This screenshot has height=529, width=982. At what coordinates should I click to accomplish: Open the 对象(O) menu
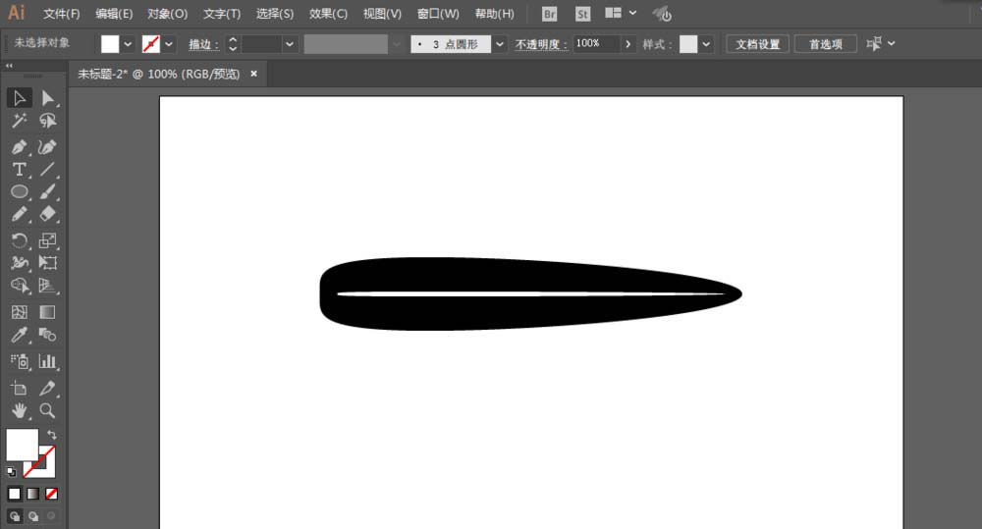pyautogui.click(x=167, y=14)
